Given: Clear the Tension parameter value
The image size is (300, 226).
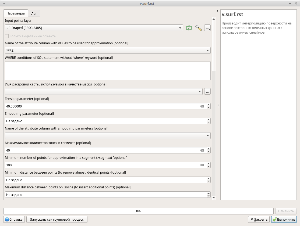Looking at the screenshot, I should (x=202, y=106).
